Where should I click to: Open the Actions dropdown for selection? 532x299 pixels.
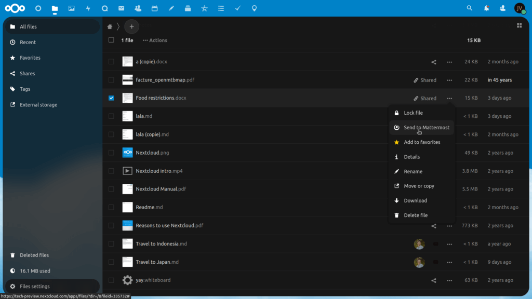[155, 40]
